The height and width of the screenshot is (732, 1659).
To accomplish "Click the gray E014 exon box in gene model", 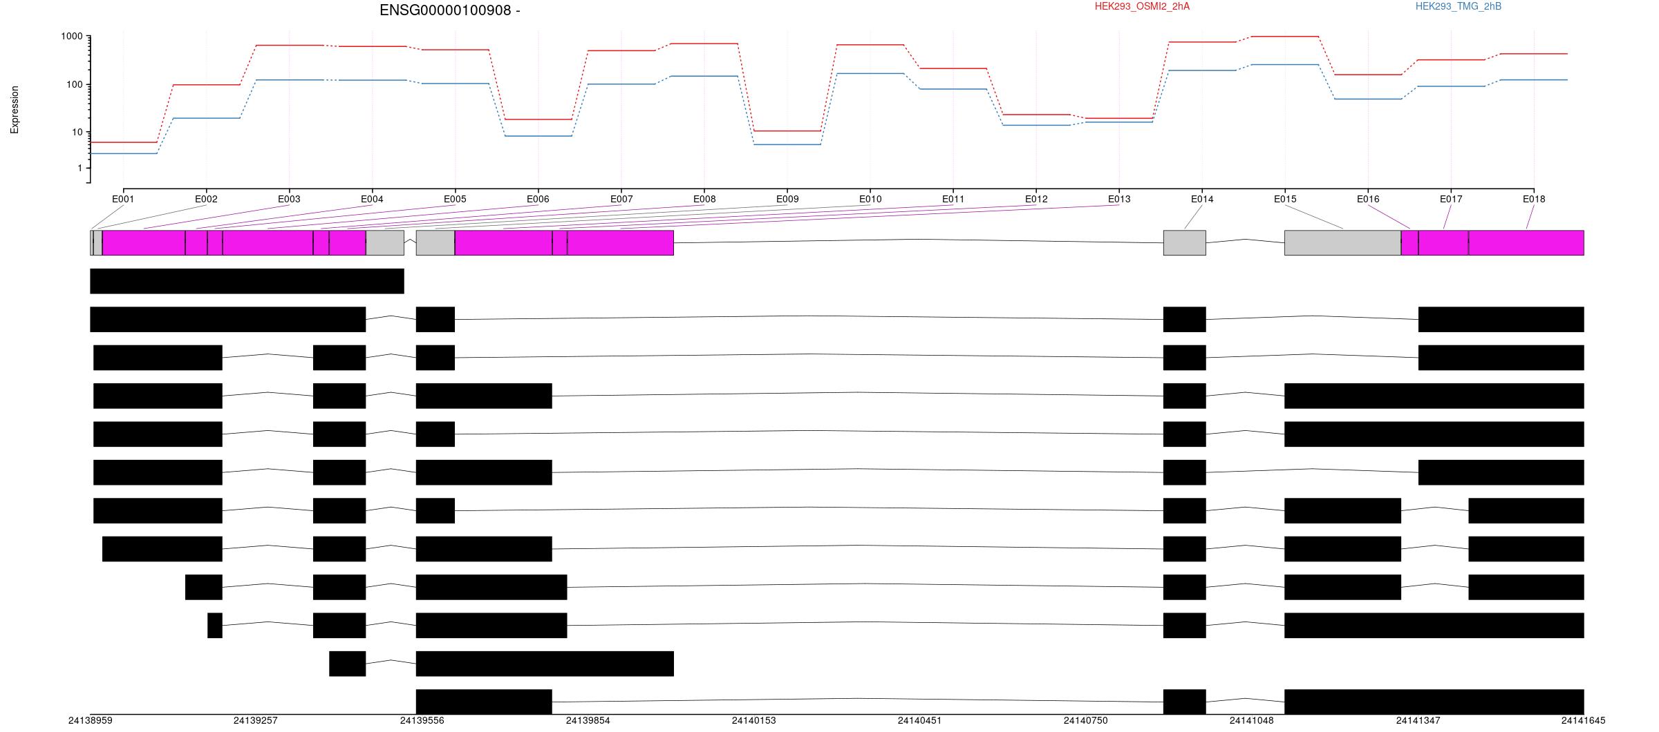I will tap(1185, 243).
